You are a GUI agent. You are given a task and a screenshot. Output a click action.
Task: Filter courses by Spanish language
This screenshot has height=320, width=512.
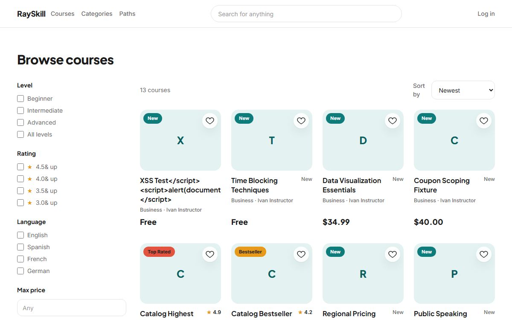coord(20,247)
